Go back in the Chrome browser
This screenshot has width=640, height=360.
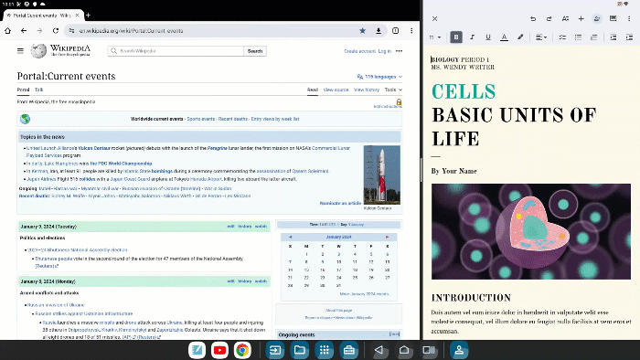pos(24,30)
